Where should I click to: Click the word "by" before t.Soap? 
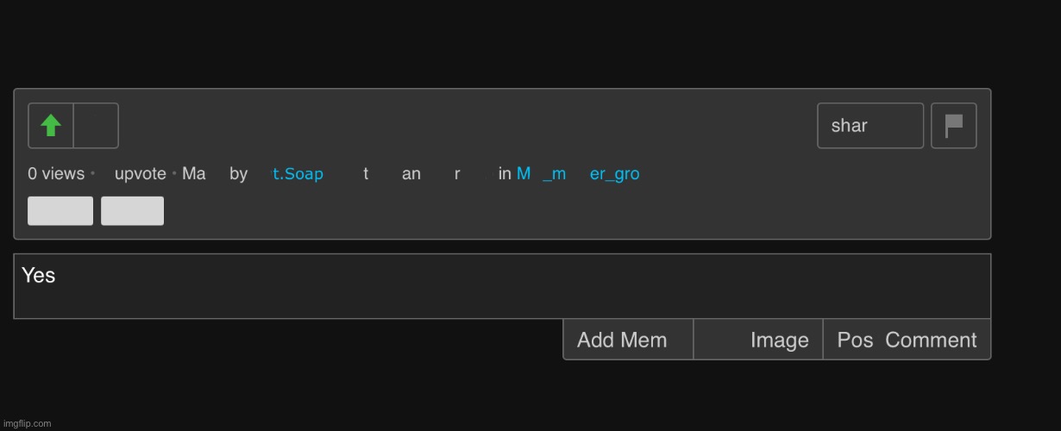pyautogui.click(x=239, y=174)
